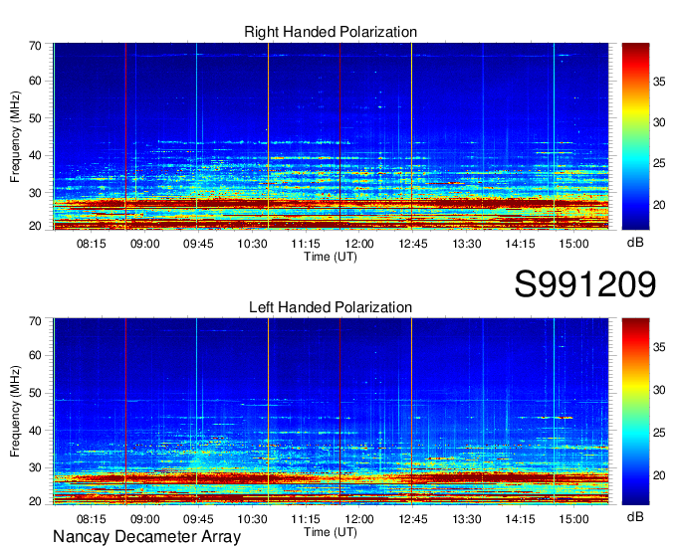Viewport: 677px width, 549px height.
Task: Click the 13:30 tick on Right Handed time axis
Action: [467, 244]
